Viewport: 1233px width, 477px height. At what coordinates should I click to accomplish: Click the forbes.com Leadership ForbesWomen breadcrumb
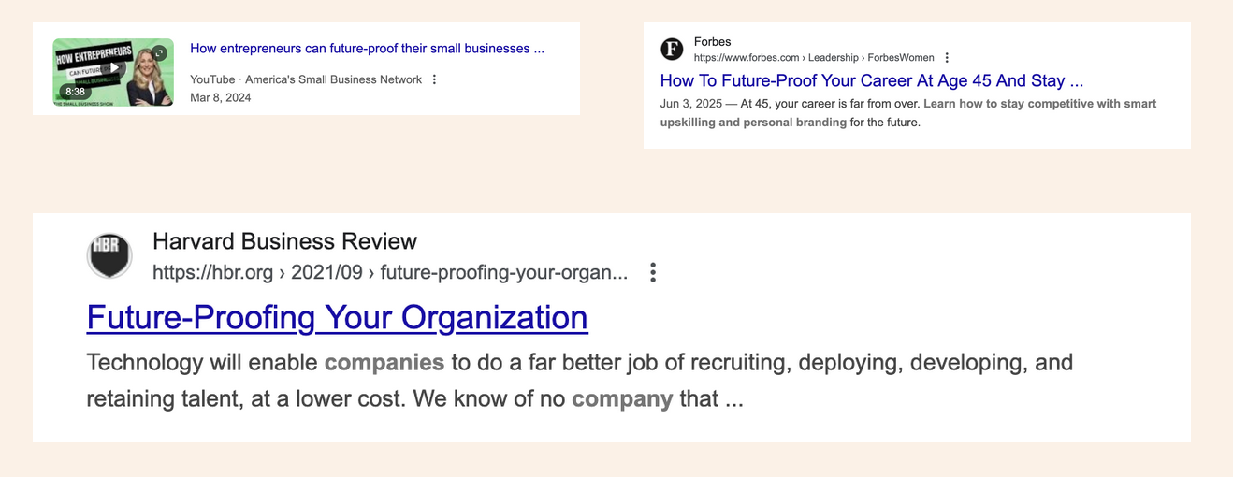(x=814, y=58)
